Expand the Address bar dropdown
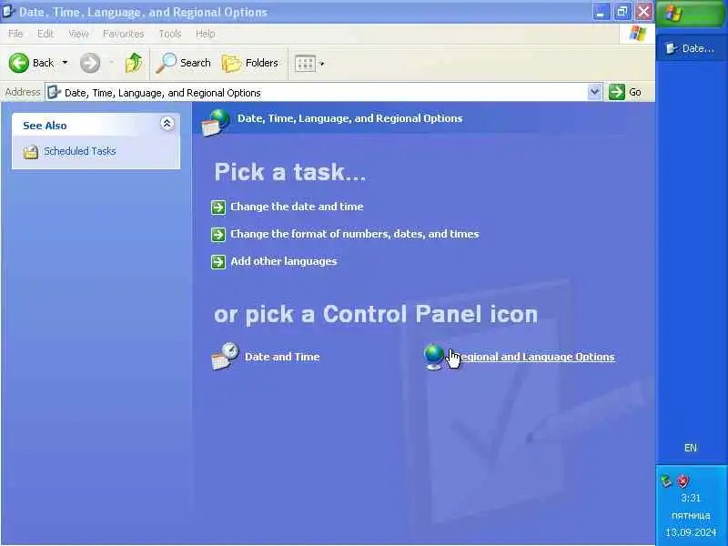 [x=594, y=92]
